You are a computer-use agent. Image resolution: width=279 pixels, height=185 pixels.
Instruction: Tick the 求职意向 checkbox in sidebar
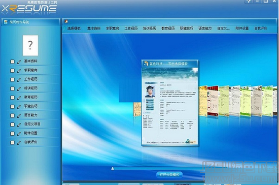pyautogui.click(x=12, y=71)
